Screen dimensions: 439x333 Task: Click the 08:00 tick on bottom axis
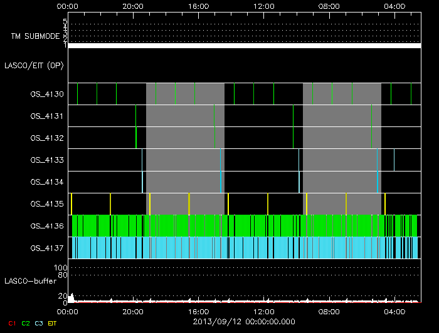329,311
